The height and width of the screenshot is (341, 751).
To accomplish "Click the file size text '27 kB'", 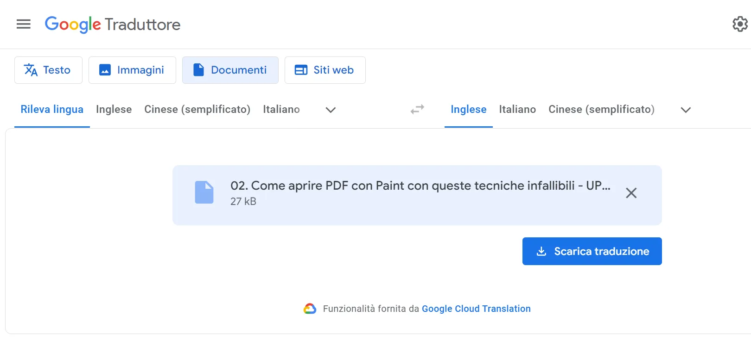I will 243,201.
